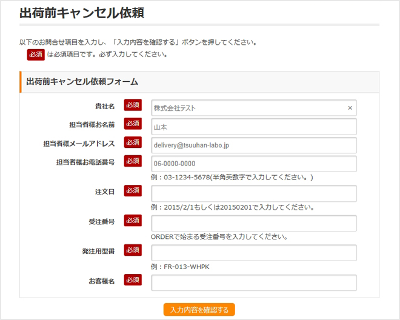
Task: Click the 必須 badge next to 貴社名
Action: pyautogui.click(x=133, y=105)
